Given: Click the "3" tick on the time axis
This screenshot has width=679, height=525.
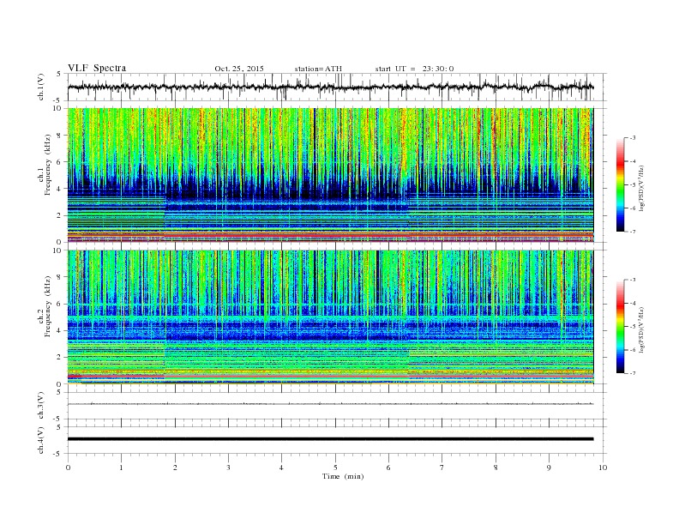Looking at the screenshot, I should point(228,468).
